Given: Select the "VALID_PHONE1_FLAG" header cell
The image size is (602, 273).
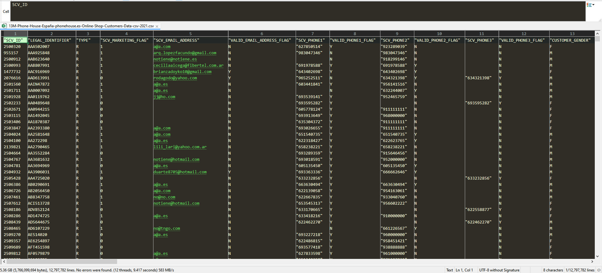Looking at the screenshot, I should click(355, 40).
